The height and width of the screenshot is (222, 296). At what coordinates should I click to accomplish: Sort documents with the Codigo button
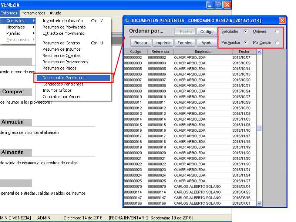(207, 31)
